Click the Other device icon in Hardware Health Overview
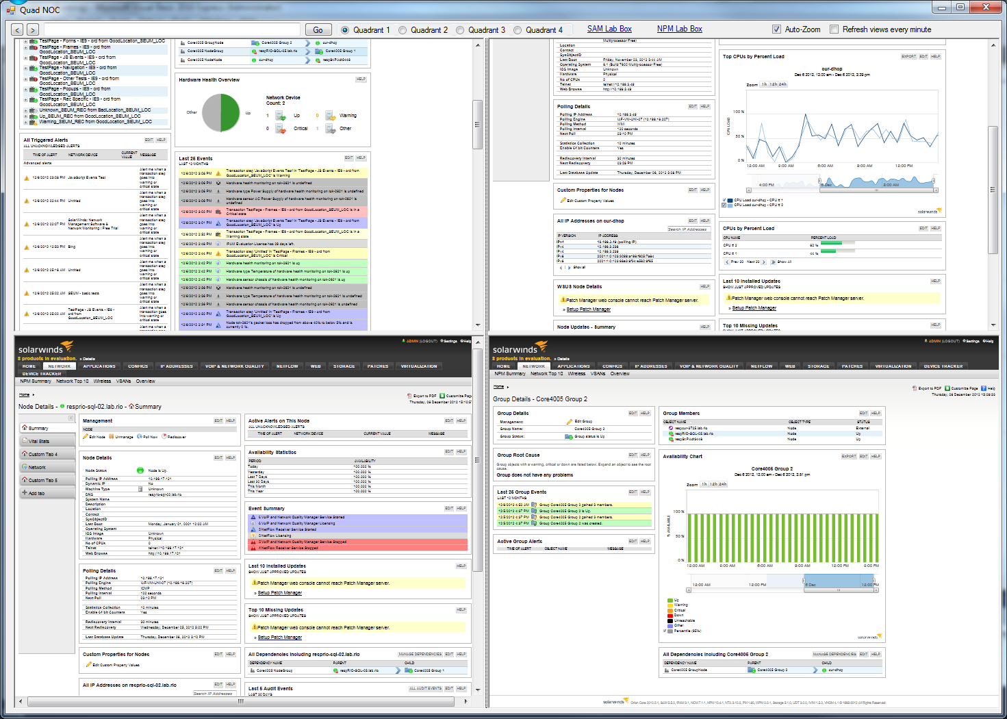The height and width of the screenshot is (719, 1007). click(330, 128)
